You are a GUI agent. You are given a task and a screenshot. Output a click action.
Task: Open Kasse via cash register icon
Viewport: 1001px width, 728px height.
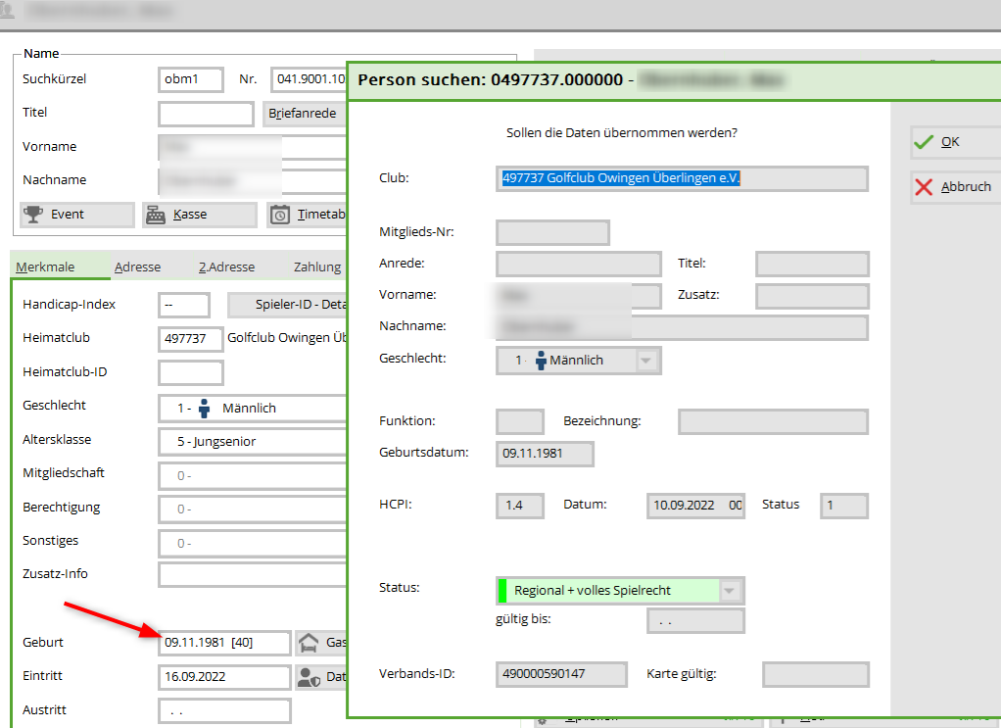pyautogui.click(x=156, y=215)
